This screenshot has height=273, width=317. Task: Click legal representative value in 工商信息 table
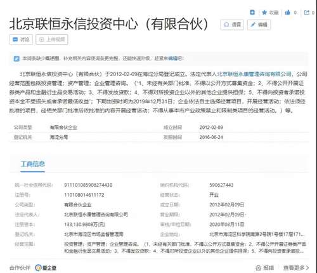[x=96, y=215]
